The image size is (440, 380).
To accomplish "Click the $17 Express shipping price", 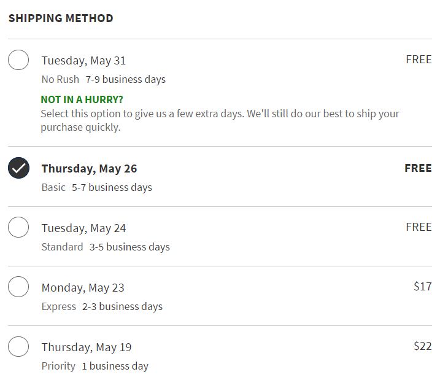I will 422,287.
